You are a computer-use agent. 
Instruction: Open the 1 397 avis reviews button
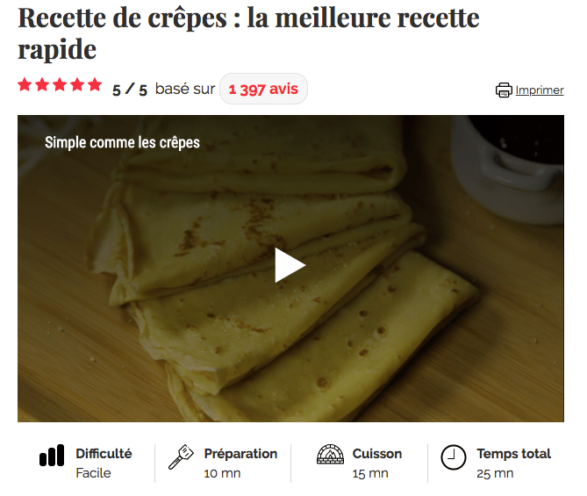[263, 89]
